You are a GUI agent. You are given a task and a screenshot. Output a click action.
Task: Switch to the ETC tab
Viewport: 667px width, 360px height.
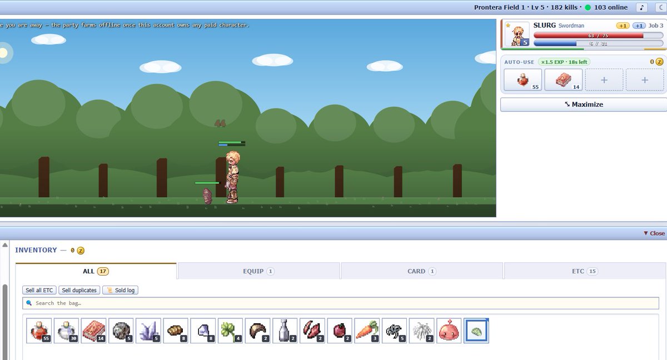click(x=585, y=271)
